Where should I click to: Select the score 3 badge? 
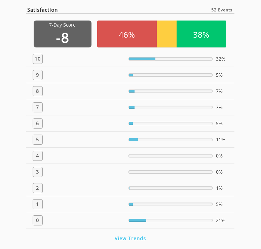(x=38, y=172)
